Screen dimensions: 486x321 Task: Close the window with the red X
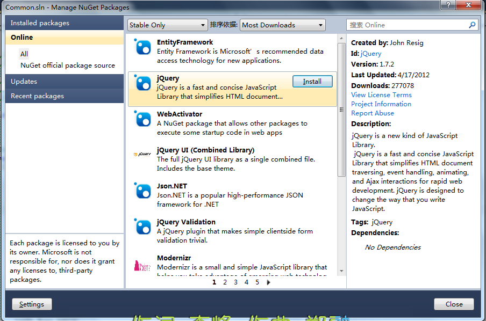[469, 5]
